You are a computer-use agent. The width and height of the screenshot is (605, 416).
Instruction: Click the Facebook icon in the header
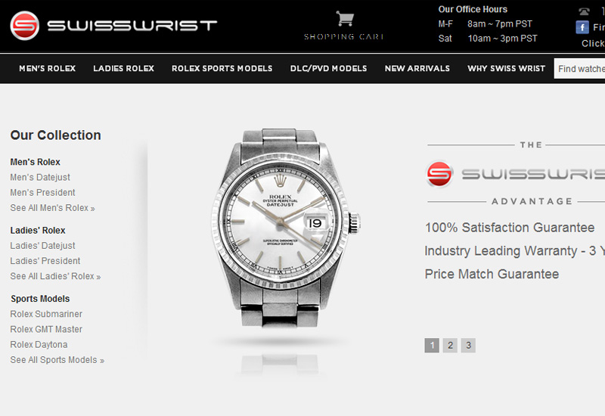[x=582, y=27]
